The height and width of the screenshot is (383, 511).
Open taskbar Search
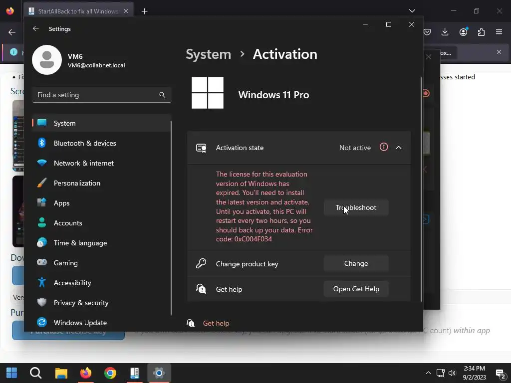(x=36, y=373)
